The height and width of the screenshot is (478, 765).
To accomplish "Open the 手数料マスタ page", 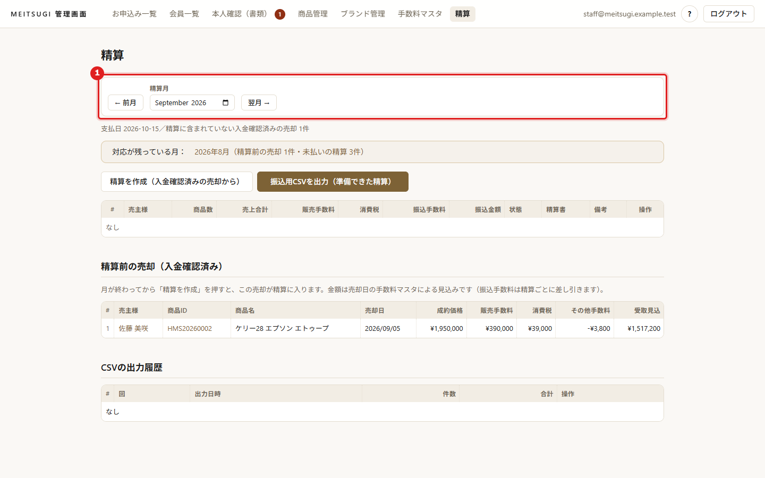I will coord(420,14).
